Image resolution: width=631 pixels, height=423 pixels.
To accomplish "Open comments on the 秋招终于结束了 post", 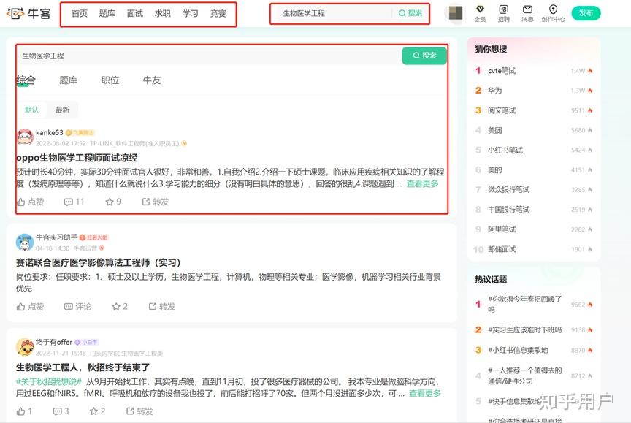I will 61,411.
